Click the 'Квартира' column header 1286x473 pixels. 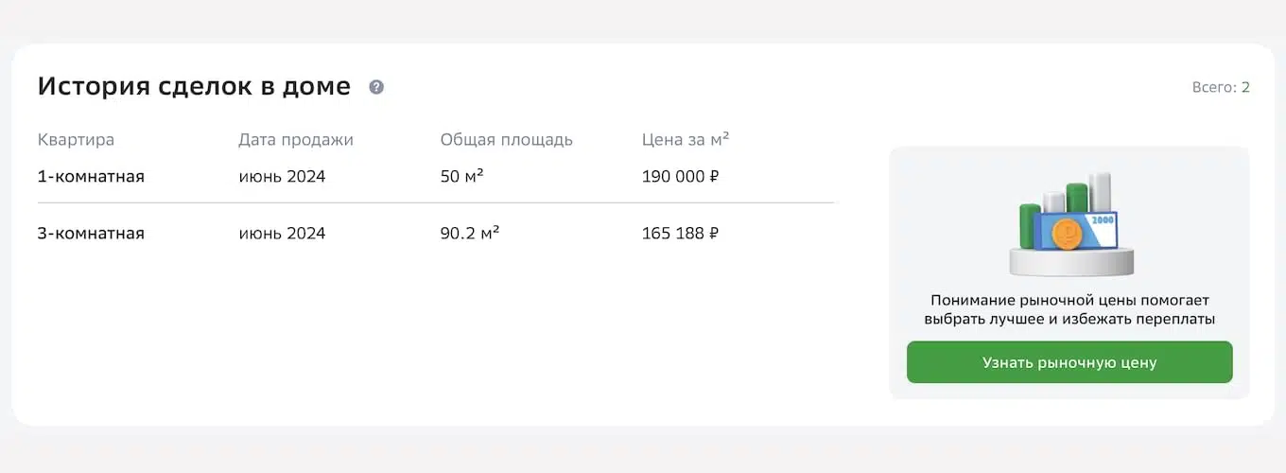pos(76,140)
